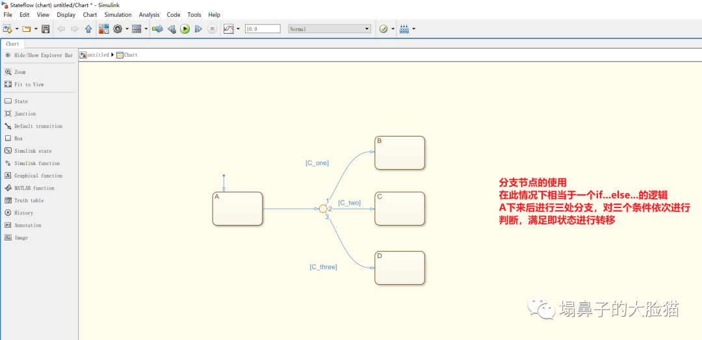The width and height of the screenshot is (702, 340).
Task: Click the New Model icon
Action: click(x=7, y=29)
